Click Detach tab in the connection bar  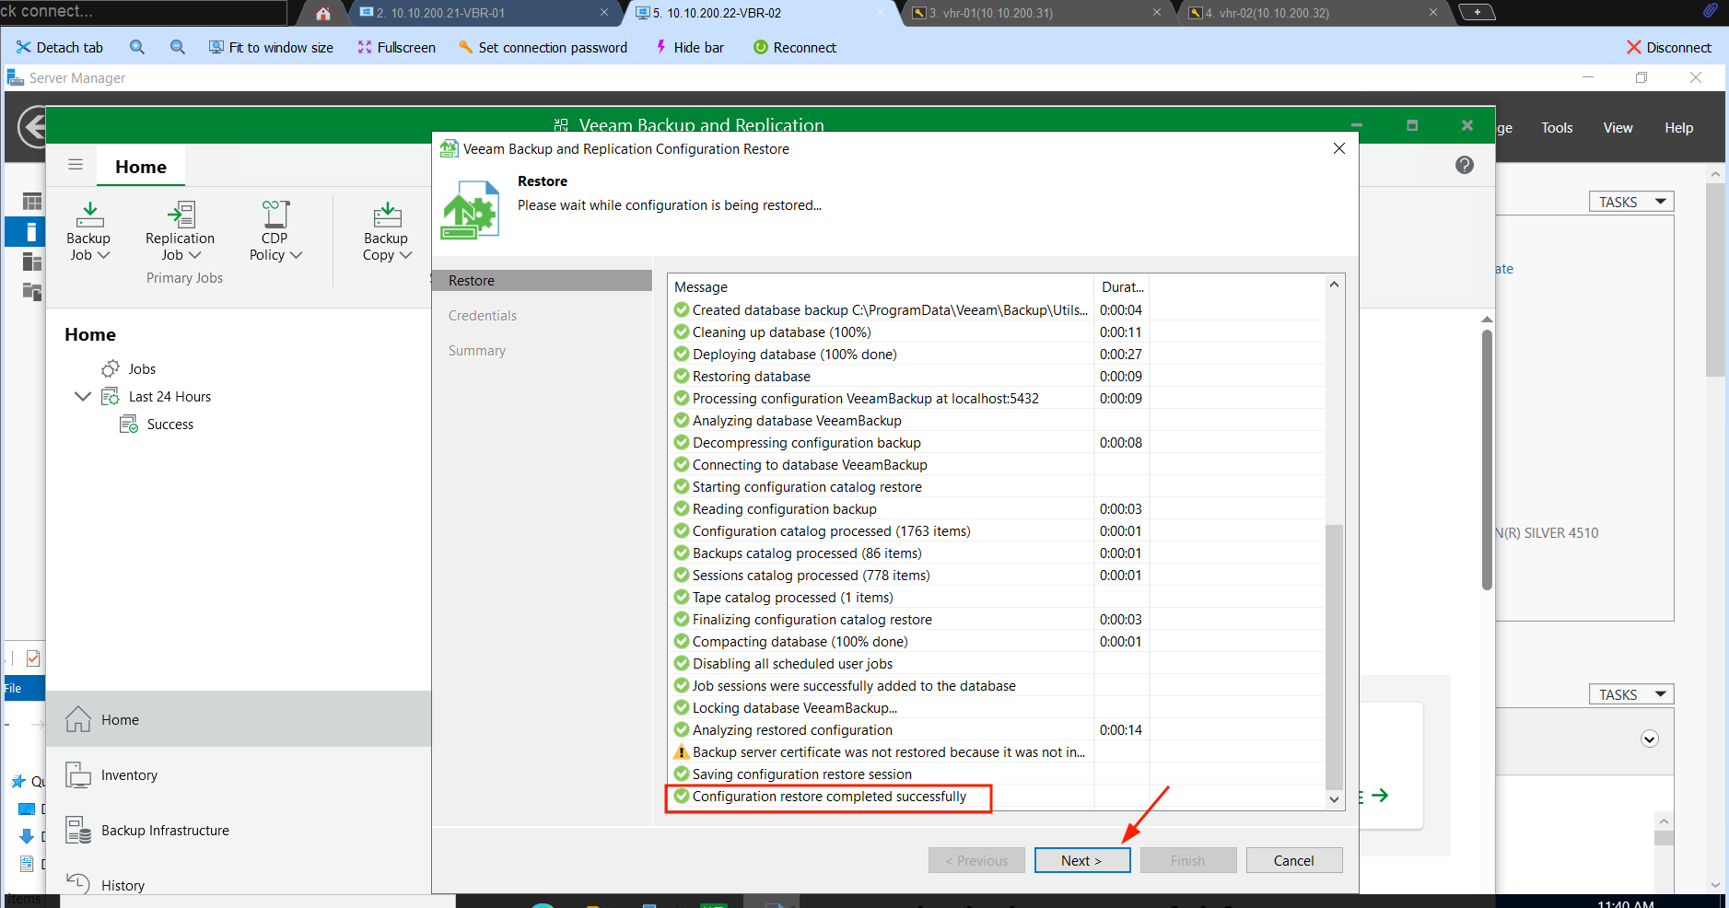tap(60, 47)
